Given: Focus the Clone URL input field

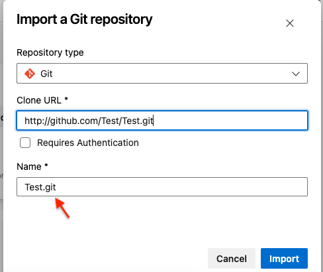Looking at the screenshot, I should [x=162, y=121].
